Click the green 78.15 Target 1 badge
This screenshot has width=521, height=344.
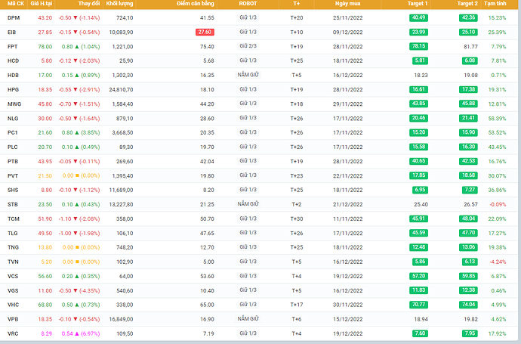[418, 46]
